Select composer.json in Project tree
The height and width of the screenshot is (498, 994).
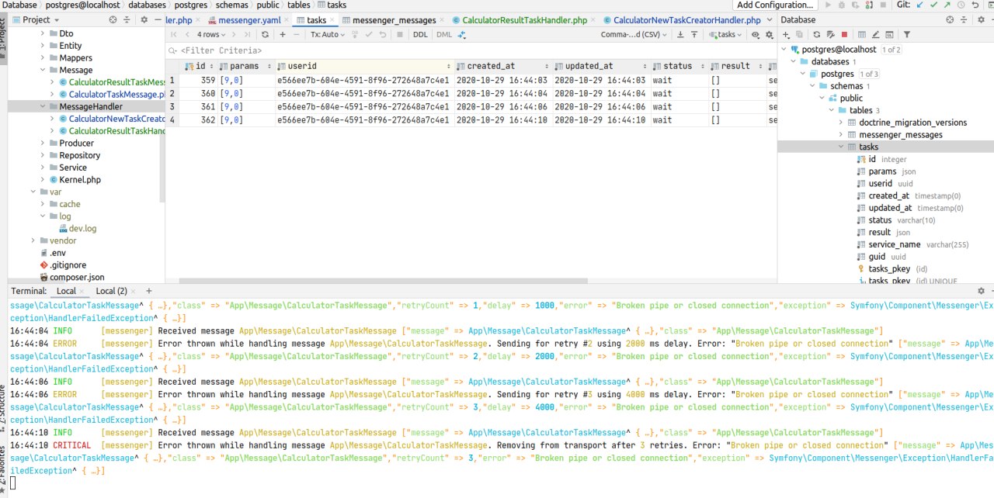77,277
